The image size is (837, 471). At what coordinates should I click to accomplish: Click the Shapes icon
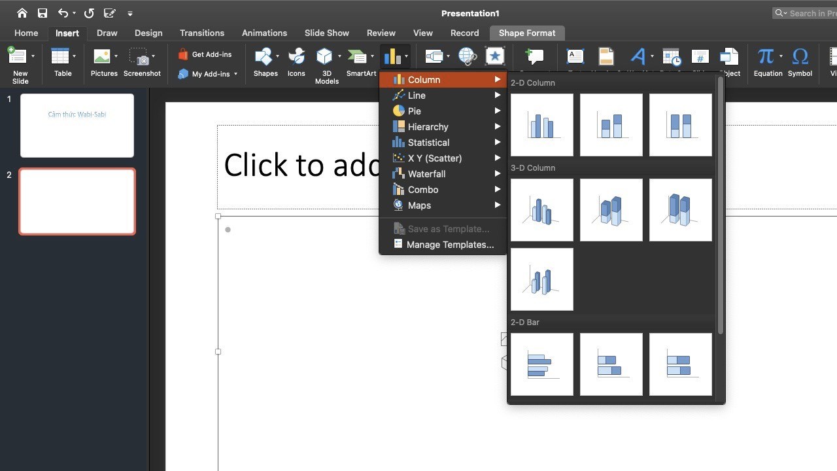[264, 56]
